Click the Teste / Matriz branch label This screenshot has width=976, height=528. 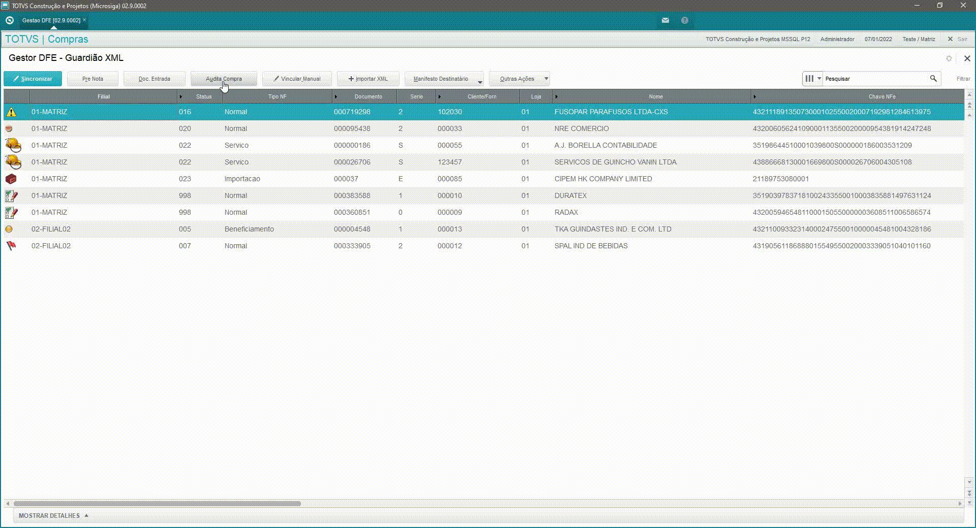point(919,39)
